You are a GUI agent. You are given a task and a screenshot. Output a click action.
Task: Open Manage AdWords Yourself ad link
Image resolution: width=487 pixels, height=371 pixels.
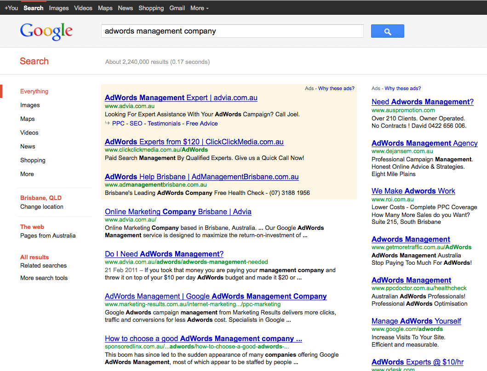tap(416, 321)
